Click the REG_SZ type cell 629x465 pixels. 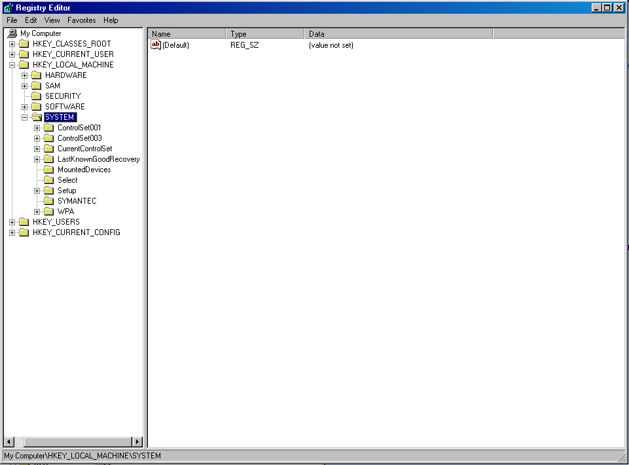pyautogui.click(x=245, y=45)
